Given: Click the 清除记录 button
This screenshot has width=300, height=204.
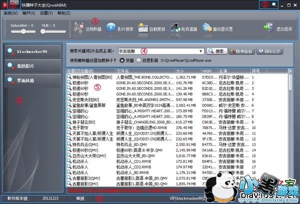Looking at the screenshot, I should 269,51.
